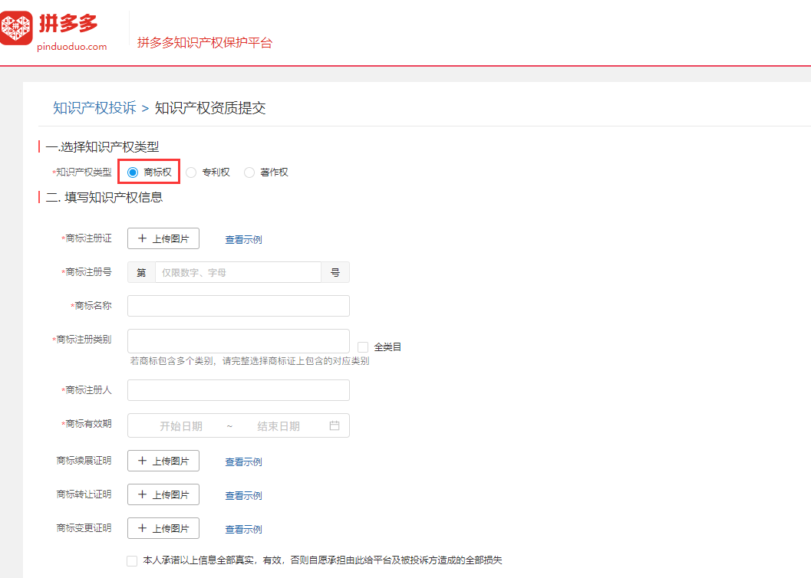Click the Pinduoduo logo icon
The width and height of the screenshot is (811, 578).
click(x=17, y=28)
